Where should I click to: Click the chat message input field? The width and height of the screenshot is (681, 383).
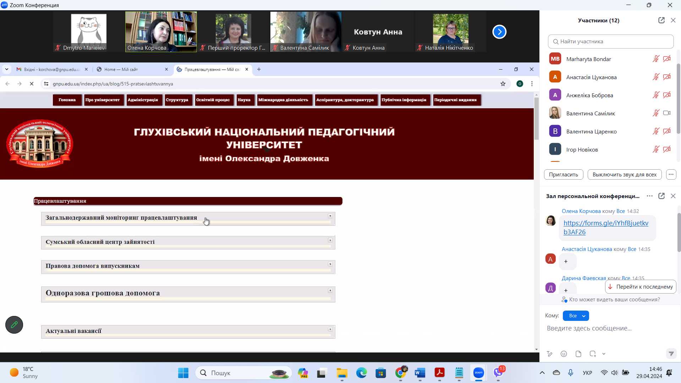[610, 328]
